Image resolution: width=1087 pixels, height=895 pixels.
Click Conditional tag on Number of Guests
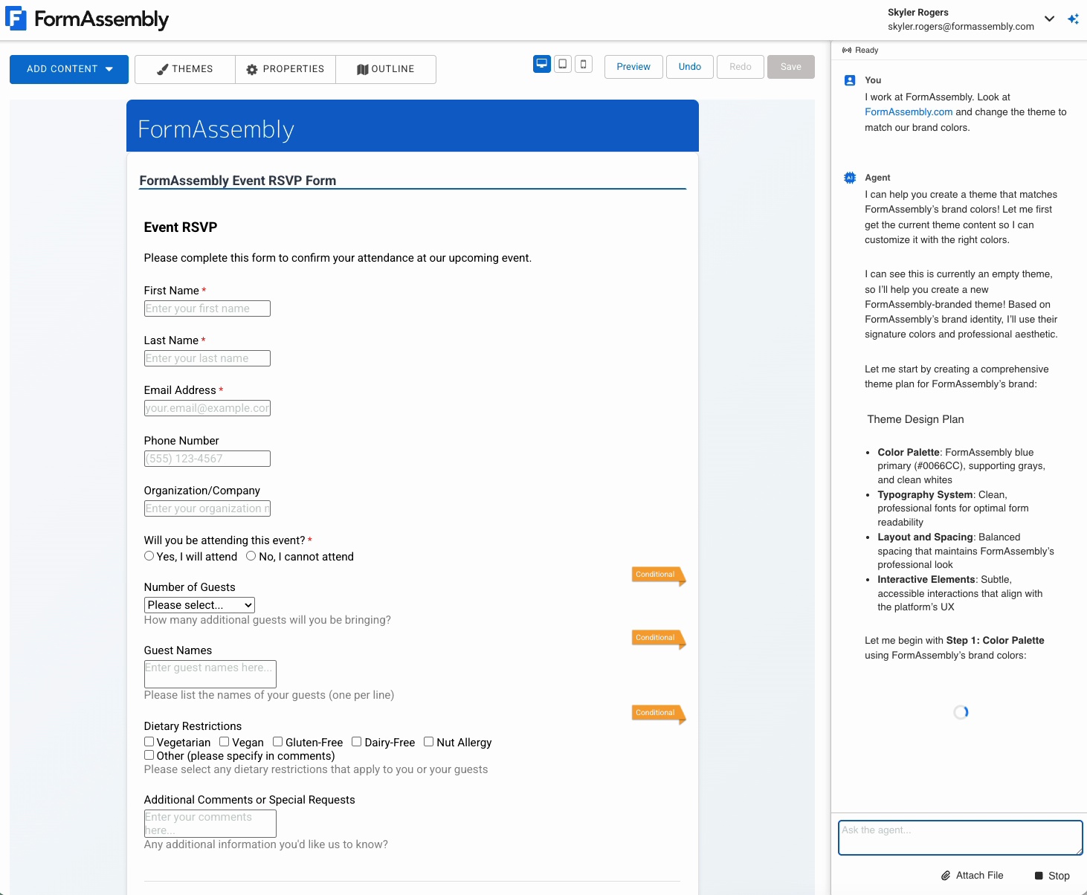pyautogui.click(x=658, y=575)
